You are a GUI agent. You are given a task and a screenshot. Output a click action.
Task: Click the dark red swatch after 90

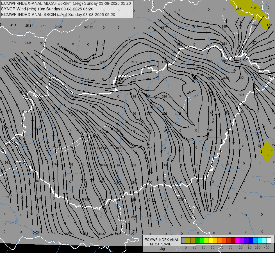tap(233, 240)
